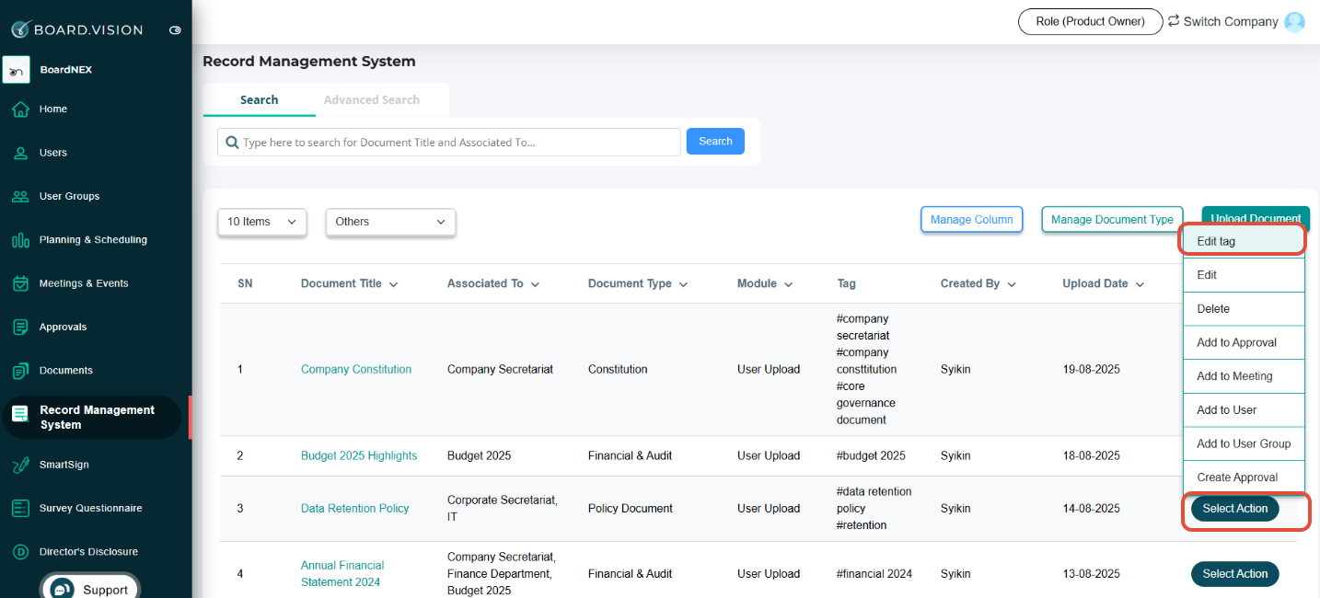
Task: Open the Home sidebar icon
Action: pos(20,109)
